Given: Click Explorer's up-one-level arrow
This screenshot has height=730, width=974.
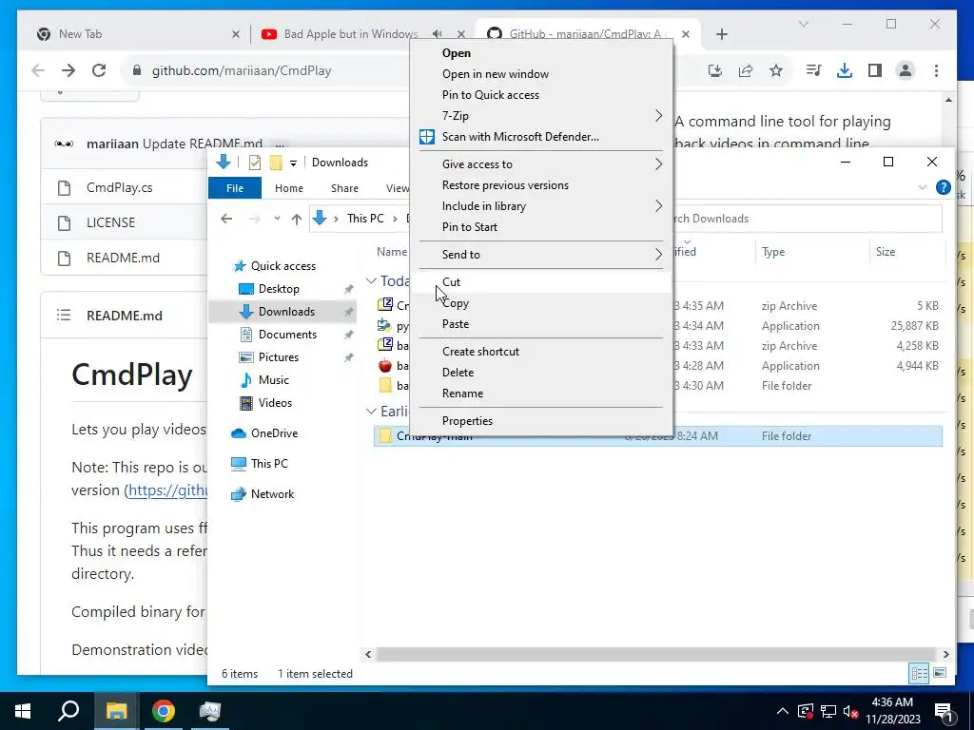Looking at the screenshot, I should click(x=297, y=219).
